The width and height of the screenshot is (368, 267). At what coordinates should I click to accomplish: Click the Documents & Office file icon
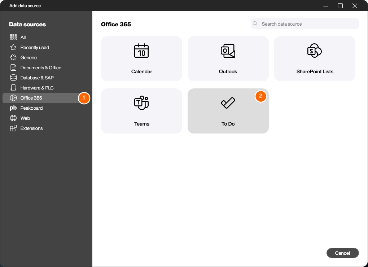pos(13,67)
